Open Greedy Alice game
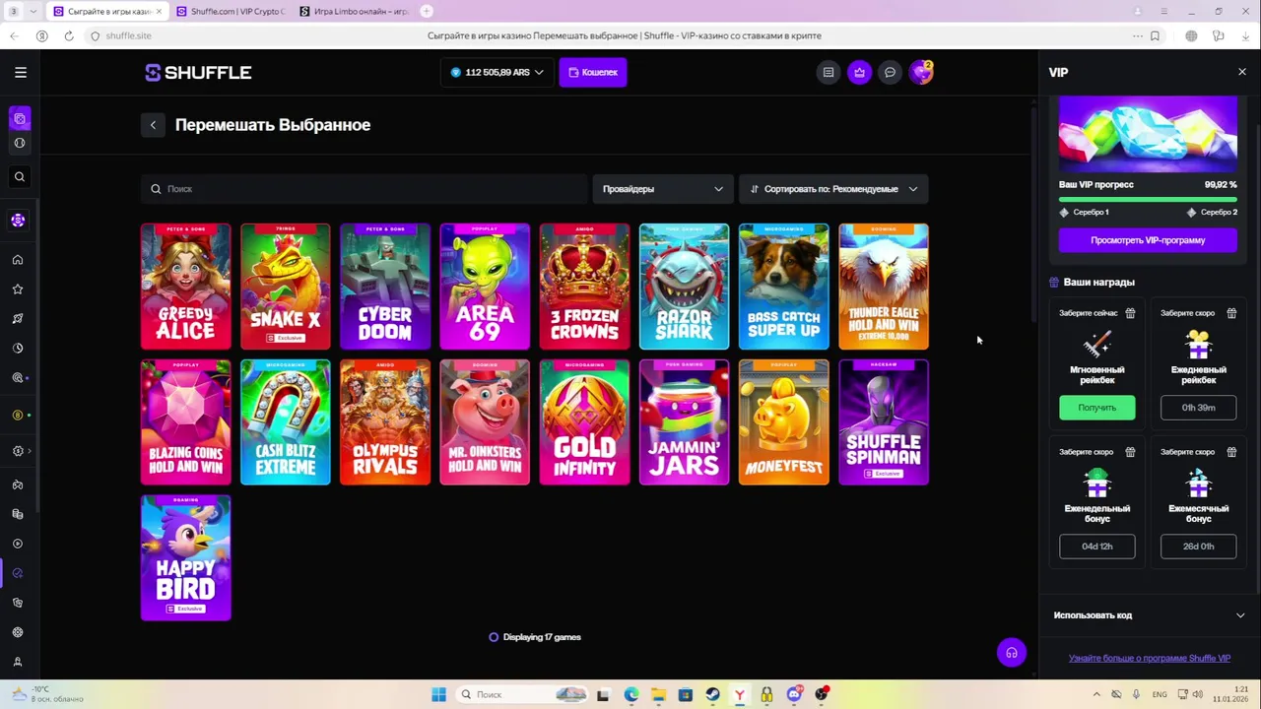1261x709 pixels. 186,287
